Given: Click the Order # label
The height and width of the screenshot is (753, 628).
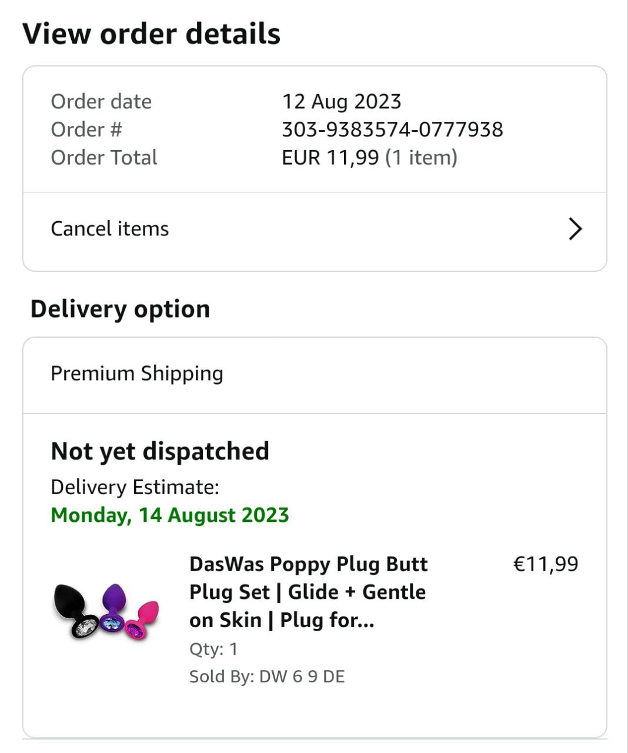Looking at the screenshot, I should click(86, 129).
